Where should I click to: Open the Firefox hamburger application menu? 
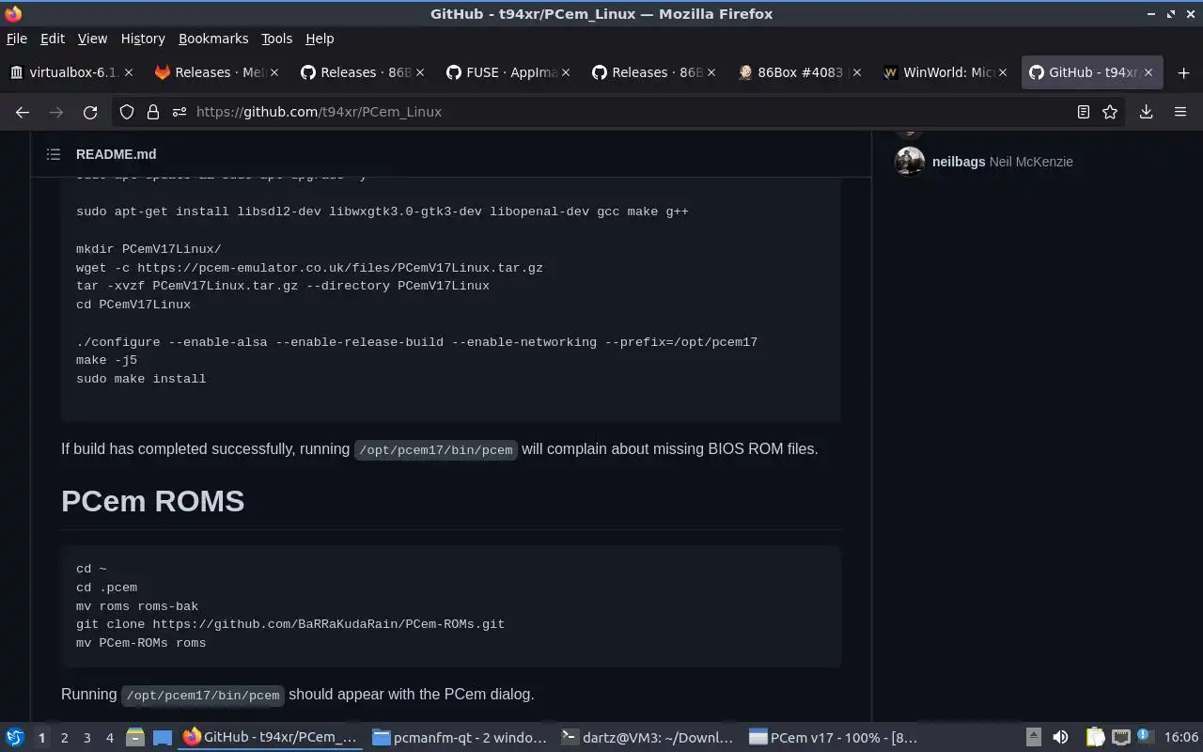tap(1180, 112)
